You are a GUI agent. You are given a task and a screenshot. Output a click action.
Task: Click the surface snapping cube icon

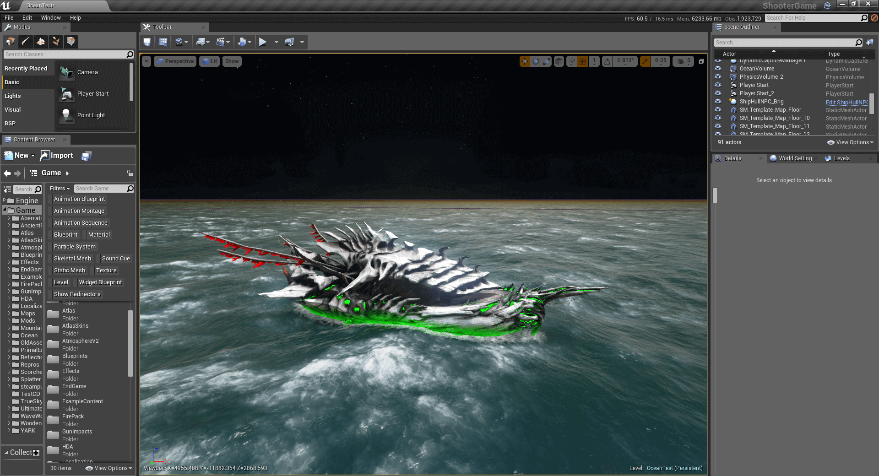tap(559, 61)
